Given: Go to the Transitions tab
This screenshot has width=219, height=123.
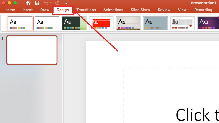Looking at the screenshot, I should (x=86, y=10).
